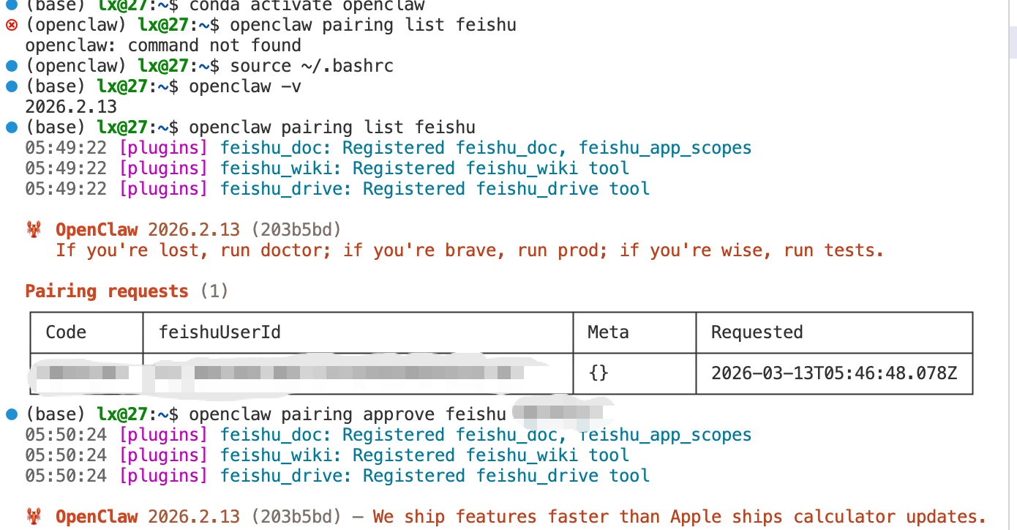Click the blue dot beside 'openclaw -v'
Image resolution: width=1017 pixels, height=530 pixels.
coord(11,86)
